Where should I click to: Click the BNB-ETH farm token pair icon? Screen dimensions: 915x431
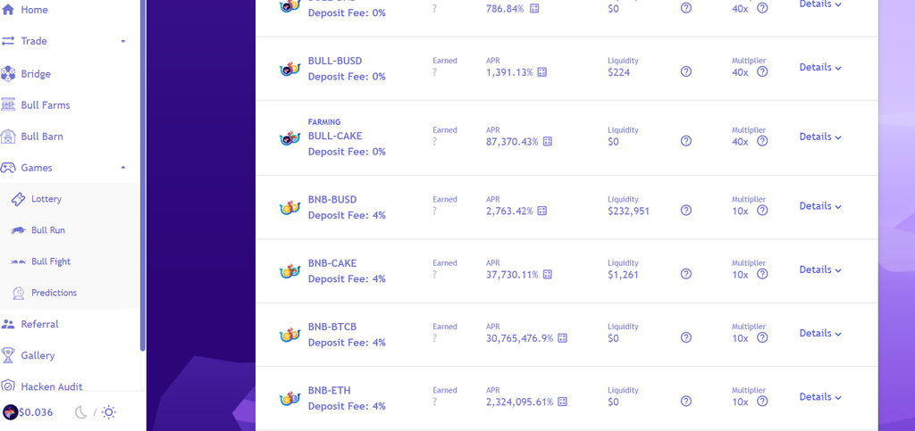290,398
